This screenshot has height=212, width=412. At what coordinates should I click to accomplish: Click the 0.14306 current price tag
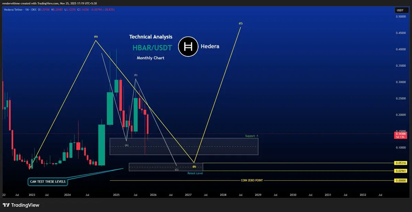click(400, 134)
